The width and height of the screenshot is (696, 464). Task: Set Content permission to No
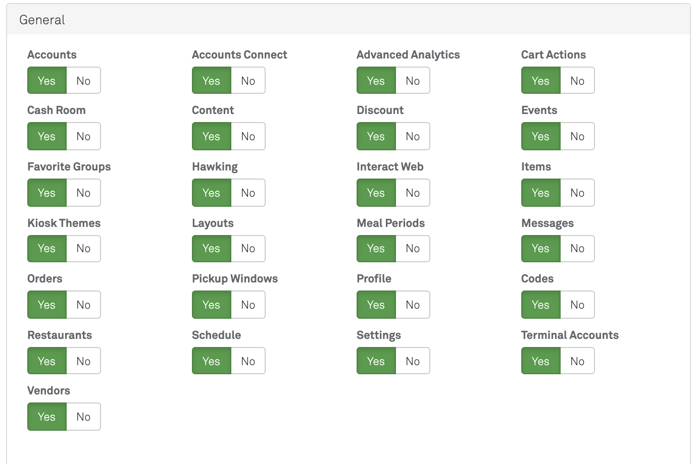[x=248, y=136]
